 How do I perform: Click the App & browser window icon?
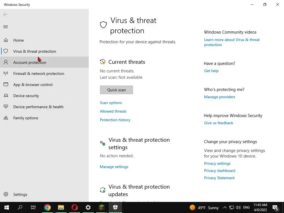tap(6, 84)
